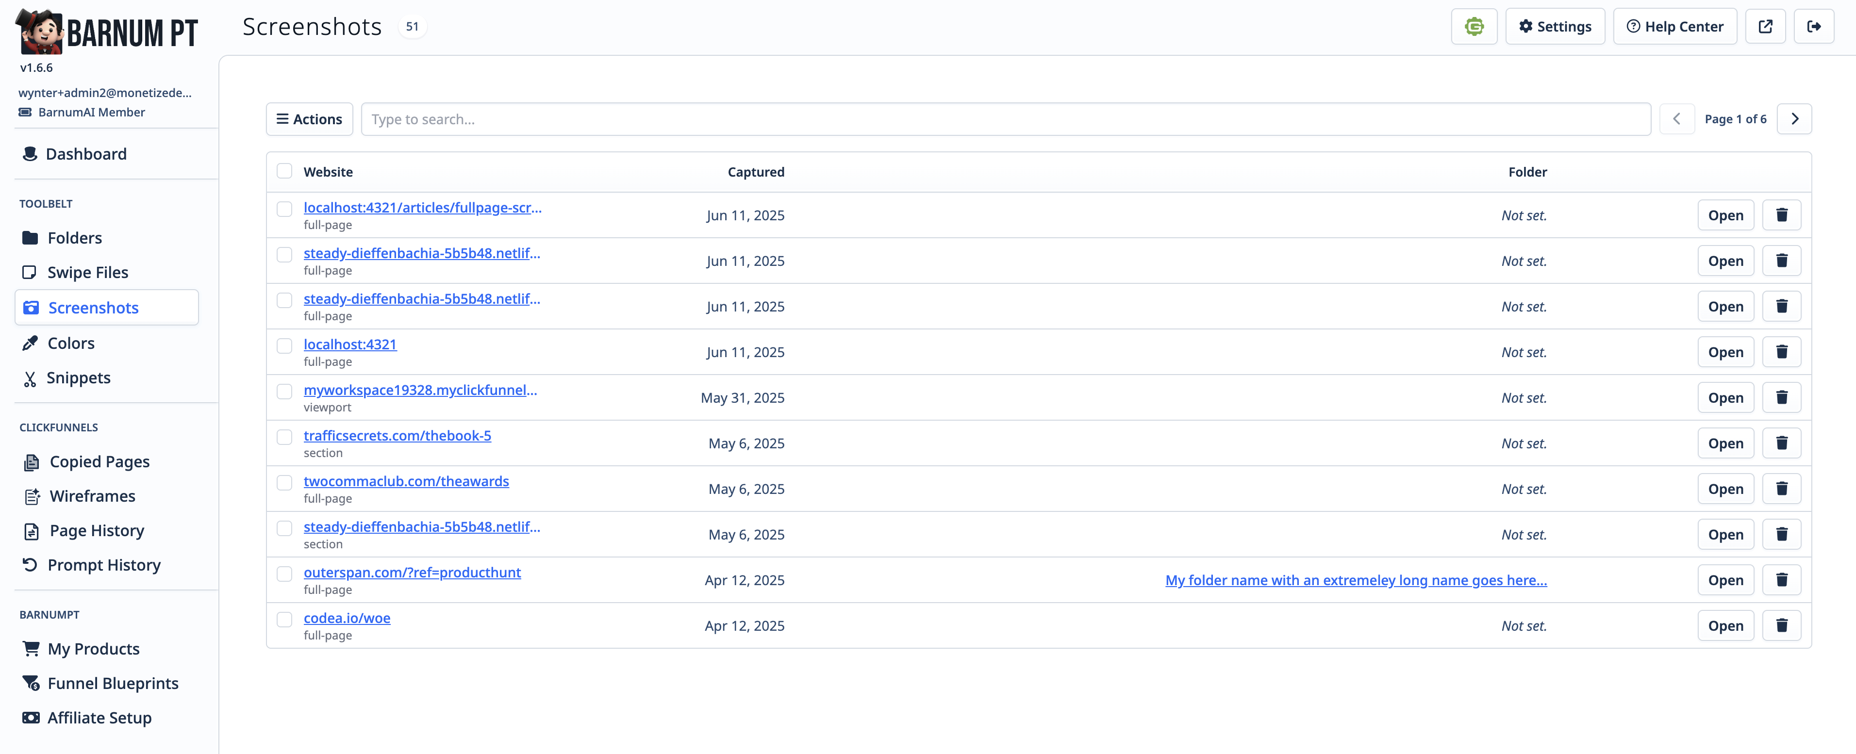Open Colors eyedropper in sidebar
This screenshot has width=1856, height=754.
pyautogui.click(x=70, y=343)
